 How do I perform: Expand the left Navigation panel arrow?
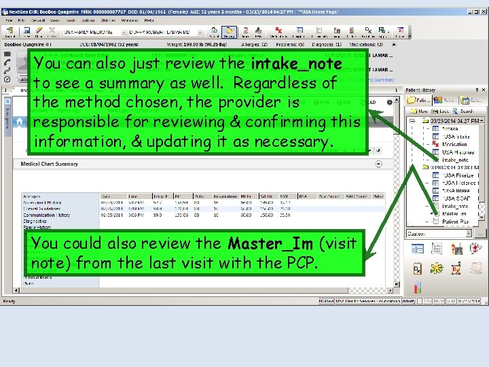(7, 101)
